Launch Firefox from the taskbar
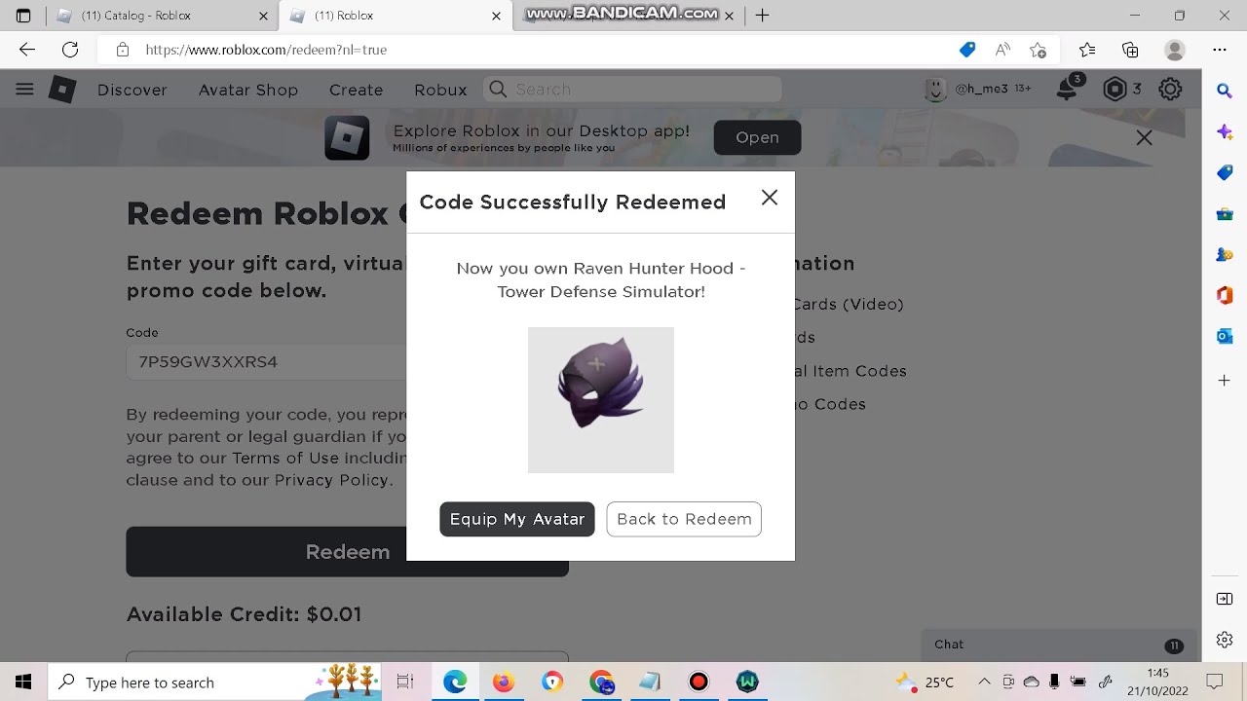The image size is (1247, 701). pyautogui.click(x=504, y=682)
